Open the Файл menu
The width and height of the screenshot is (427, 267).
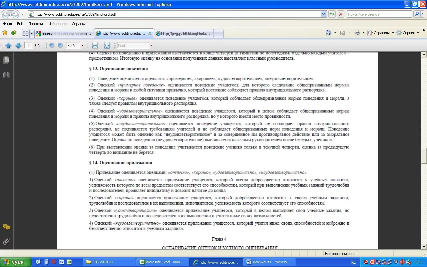click(x=7, y=24)
